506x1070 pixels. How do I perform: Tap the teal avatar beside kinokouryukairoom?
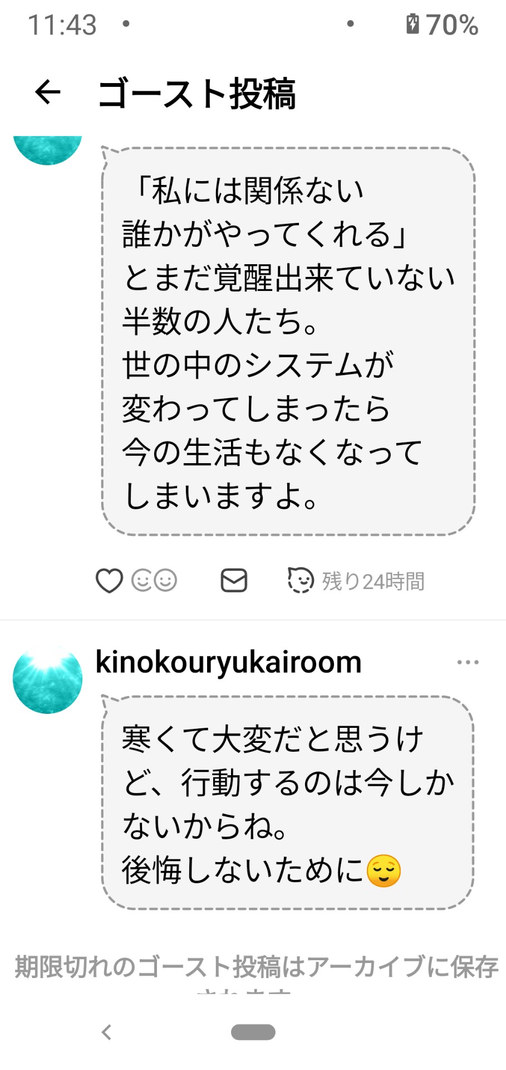point(48,679)
